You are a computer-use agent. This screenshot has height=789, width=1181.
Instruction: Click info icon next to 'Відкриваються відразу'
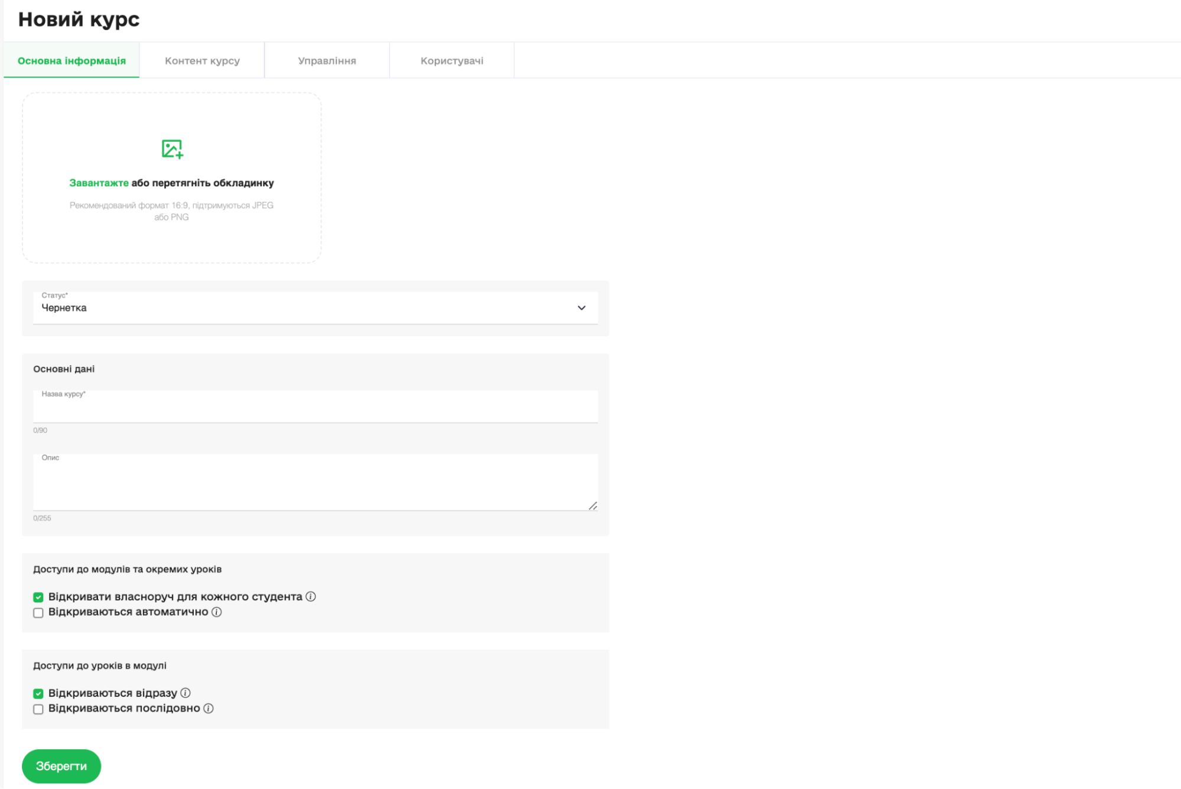click(x=186, y=693)
